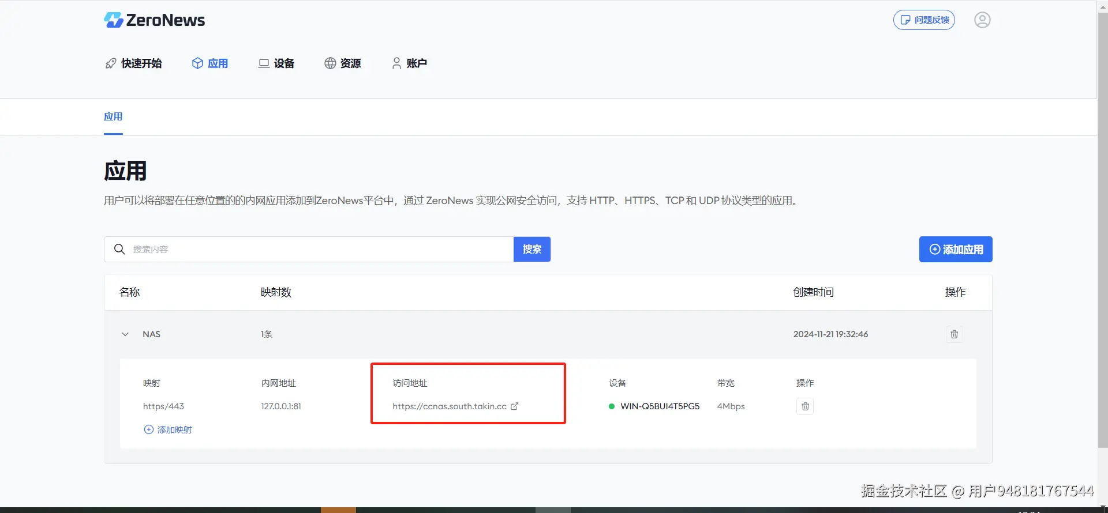Click the 127.0.0.1:81 internal address
The width and height of the screenshot is (1108, 513).
click(x=281, y=406)
